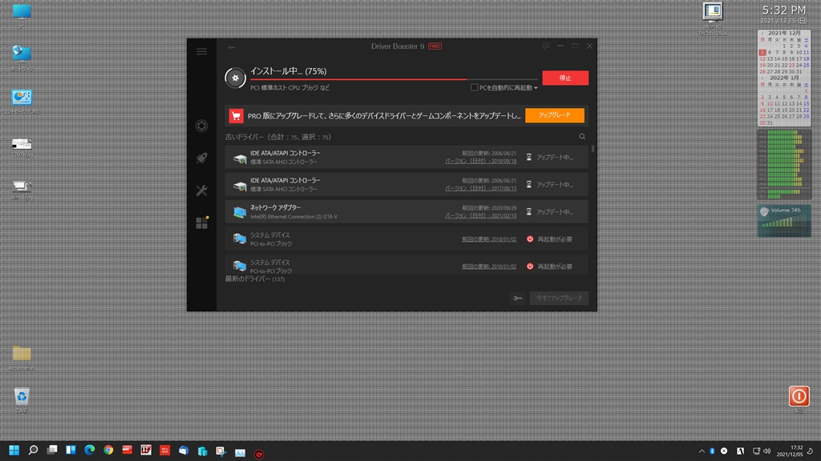Click the installation progress bar
The image size is (821, 461).
394,79
